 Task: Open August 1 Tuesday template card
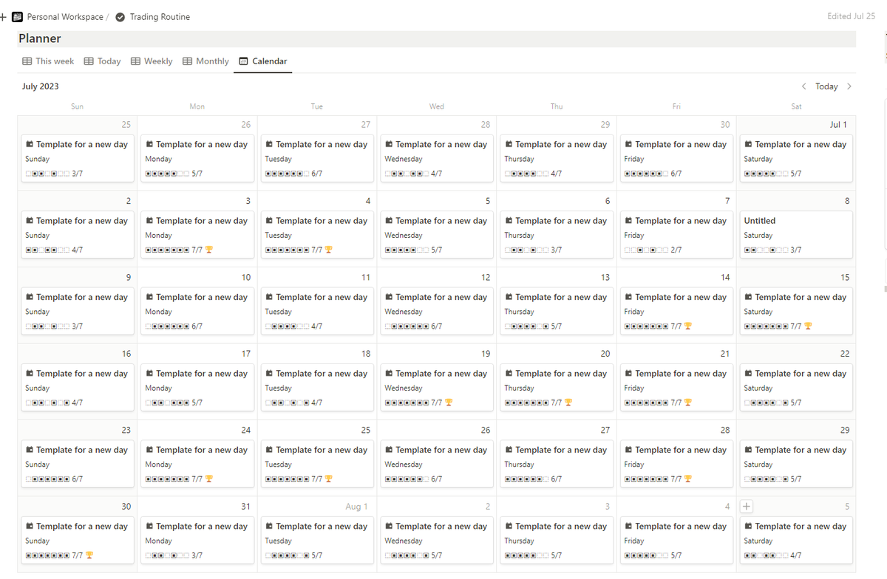[318, 541]
